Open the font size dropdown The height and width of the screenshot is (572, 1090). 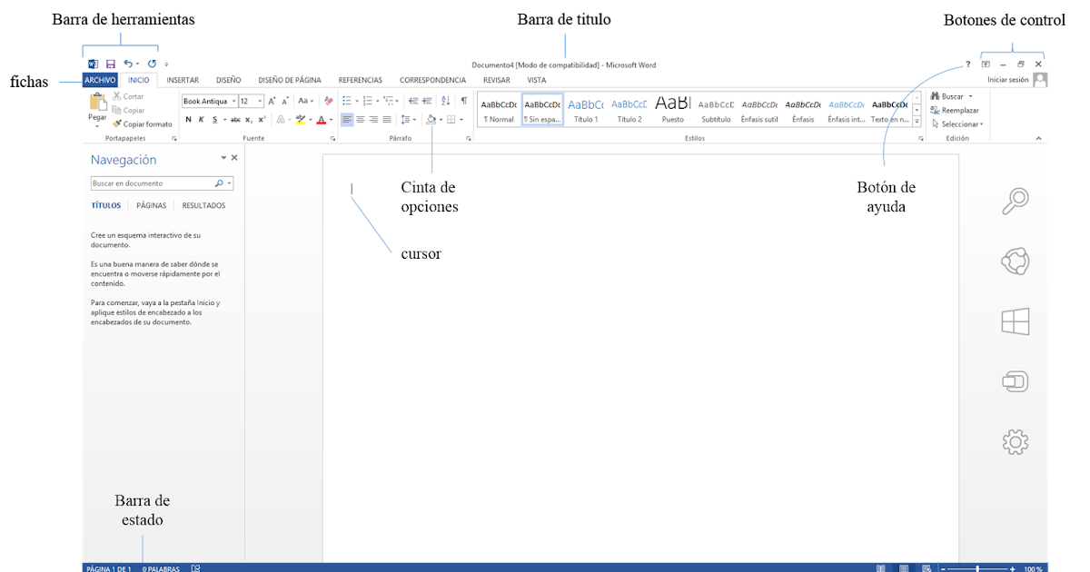[259, 101]
